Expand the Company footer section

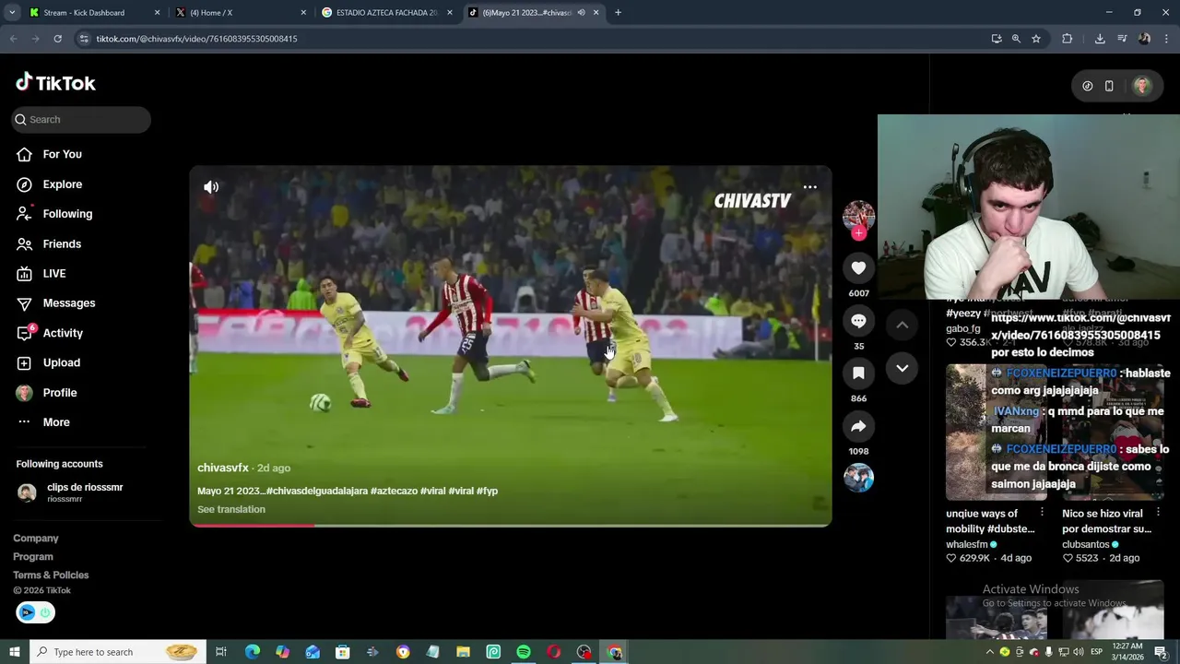pyautogui.click(x=36, y=539)
